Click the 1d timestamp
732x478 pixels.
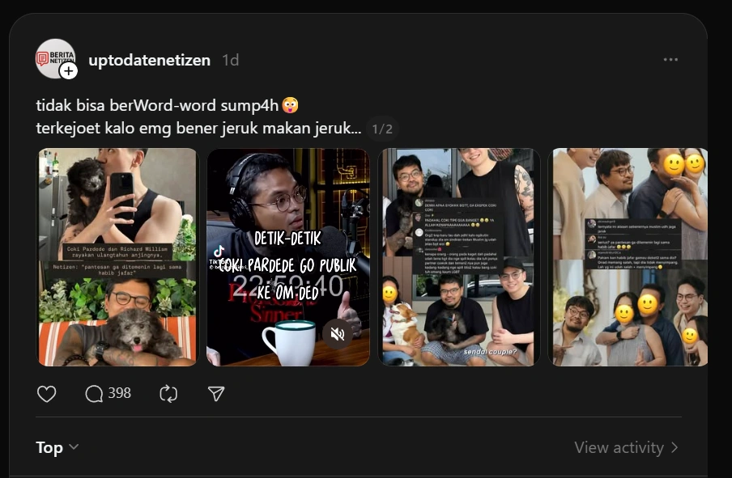(x=230, y=59)
